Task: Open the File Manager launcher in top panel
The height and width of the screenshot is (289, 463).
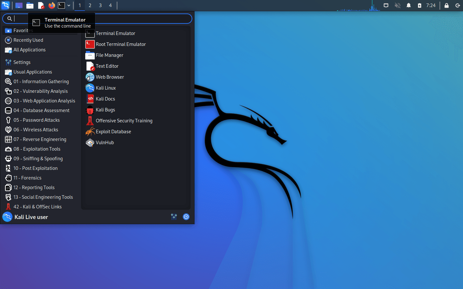Action: [30, 5]
